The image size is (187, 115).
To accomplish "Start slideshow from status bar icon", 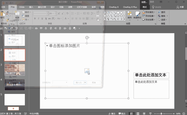I will pyautogui.click(x=150, y=114).
